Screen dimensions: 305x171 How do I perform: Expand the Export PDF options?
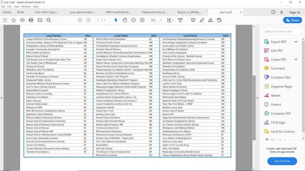coord(296,41)
